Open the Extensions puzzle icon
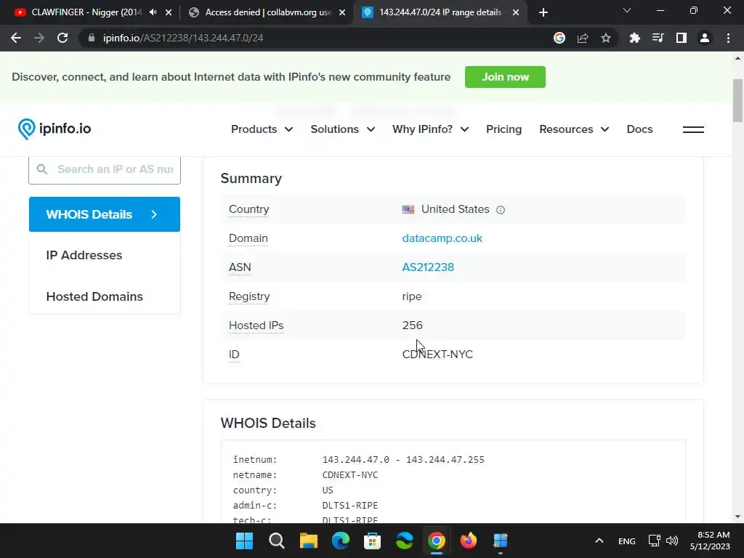 coord(634,38)
